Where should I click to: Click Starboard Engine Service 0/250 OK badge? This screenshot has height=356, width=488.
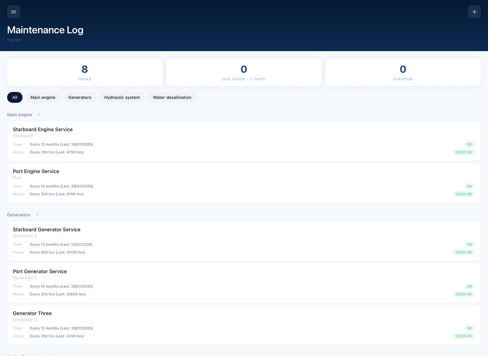464,152
